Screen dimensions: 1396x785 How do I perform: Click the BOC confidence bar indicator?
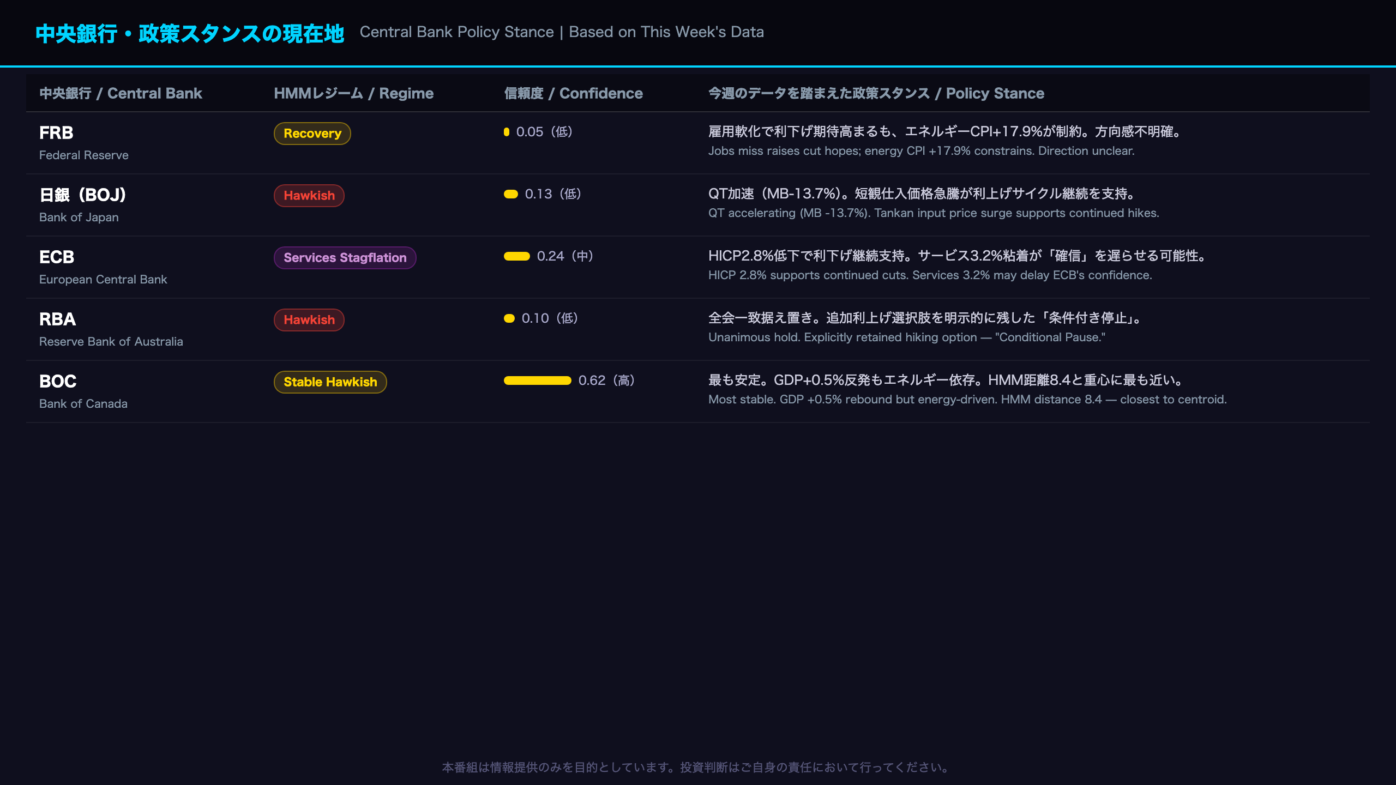coord(538,381)
